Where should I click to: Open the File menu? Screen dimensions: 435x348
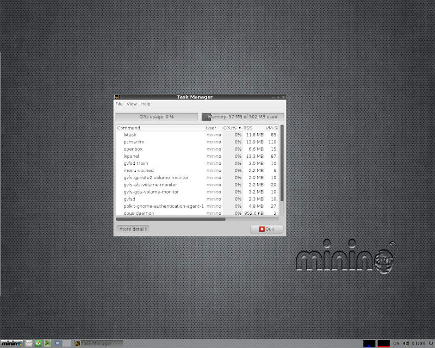click(119, 104)
